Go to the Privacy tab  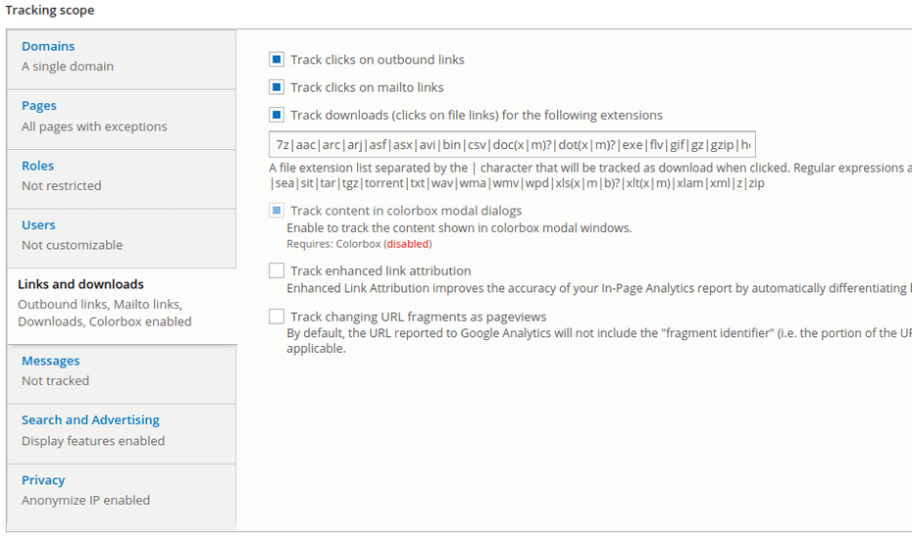(x=43, y=480)
